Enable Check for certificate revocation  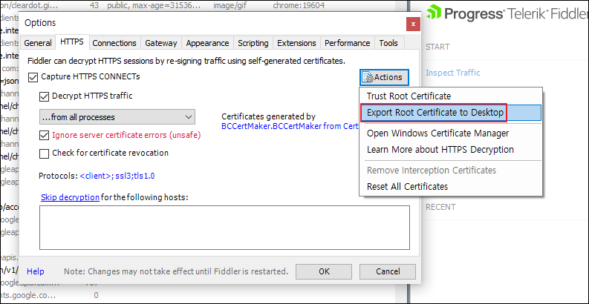pos(45,153)
